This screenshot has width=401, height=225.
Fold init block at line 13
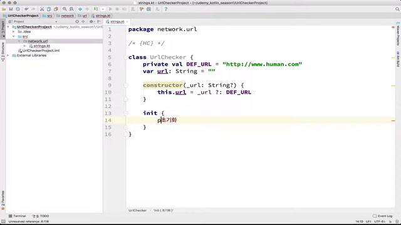point(126,113)
